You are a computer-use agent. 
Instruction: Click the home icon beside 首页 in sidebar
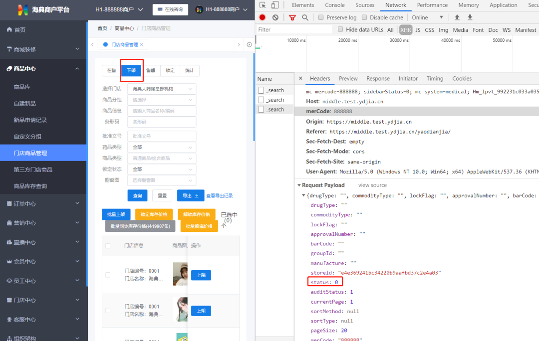[x=9, y=29]
